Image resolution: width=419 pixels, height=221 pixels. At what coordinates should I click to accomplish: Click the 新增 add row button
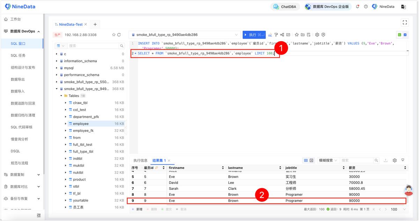pyautogui.click(x=137, y=209)
